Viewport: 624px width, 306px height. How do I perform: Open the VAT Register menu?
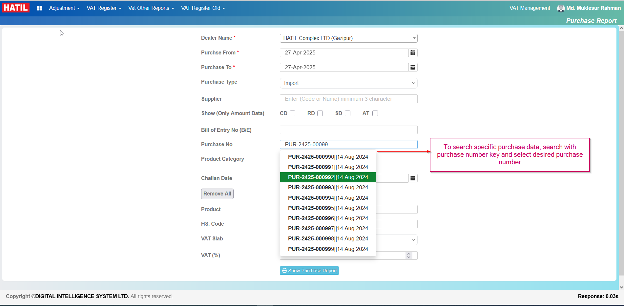[x=104, y=8]
